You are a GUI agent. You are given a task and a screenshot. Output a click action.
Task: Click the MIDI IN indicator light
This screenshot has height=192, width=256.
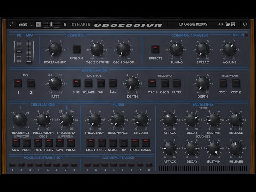click(x=246, y=35)
